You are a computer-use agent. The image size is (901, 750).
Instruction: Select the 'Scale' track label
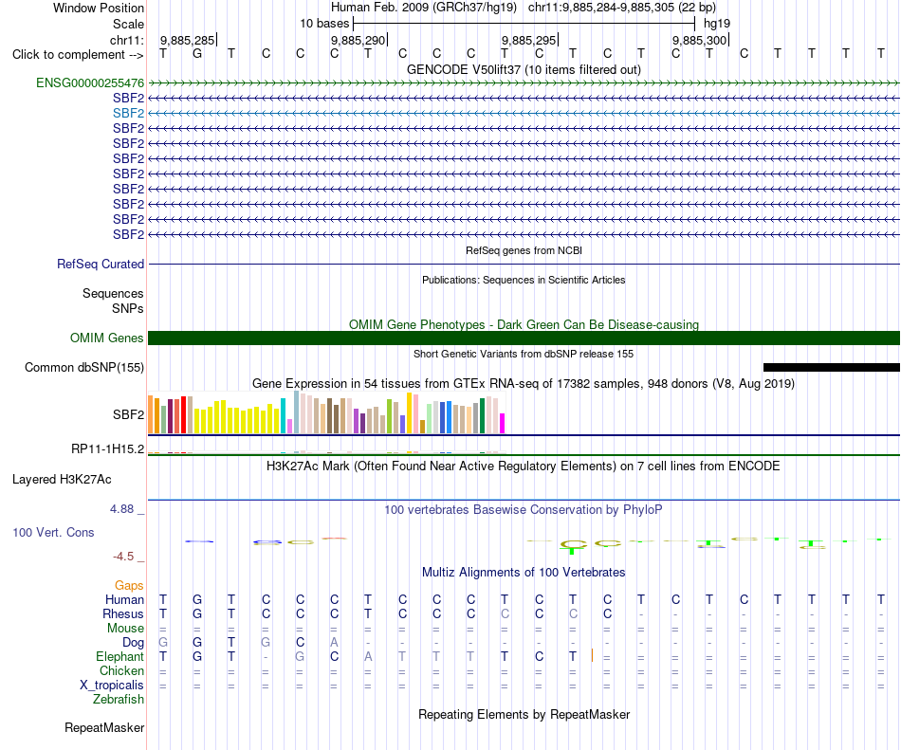point(128,24)
